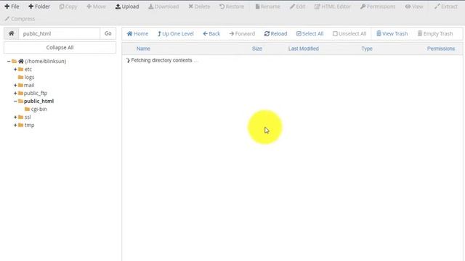Click the Go button
The height and width of the screenshot is (261, 465).
(108, 33)
